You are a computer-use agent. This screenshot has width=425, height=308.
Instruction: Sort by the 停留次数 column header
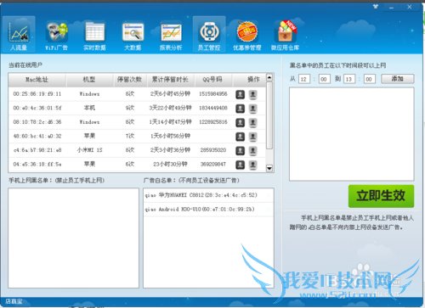[130, 80]
